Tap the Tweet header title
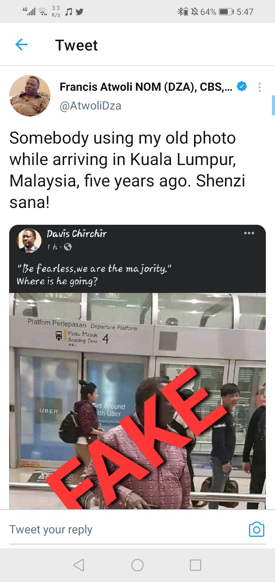The image size is (275, 582). pos(76,45)
